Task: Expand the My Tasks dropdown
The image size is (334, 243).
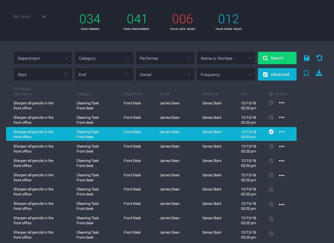Action: pyautogui.click(x=30, y=17)
